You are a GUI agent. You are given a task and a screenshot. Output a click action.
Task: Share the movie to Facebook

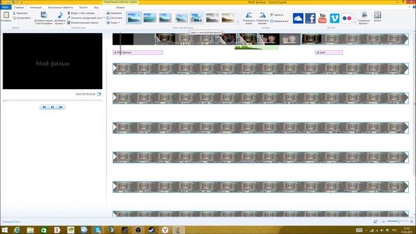coord(311,18)
